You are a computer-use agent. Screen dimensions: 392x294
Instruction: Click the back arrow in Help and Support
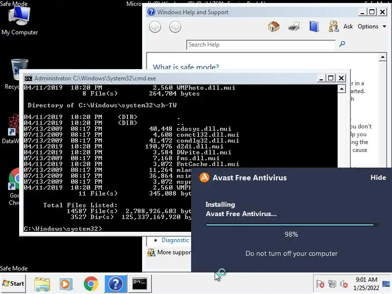(x=155, y=27)
